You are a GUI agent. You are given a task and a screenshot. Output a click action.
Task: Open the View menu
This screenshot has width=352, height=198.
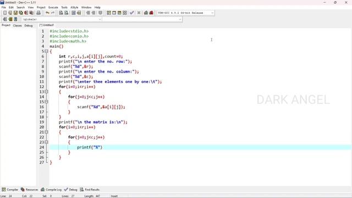point(31,7)
